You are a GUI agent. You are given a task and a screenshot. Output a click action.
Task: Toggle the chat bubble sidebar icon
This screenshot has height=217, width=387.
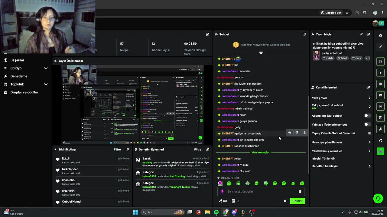[x=380, y=95]
